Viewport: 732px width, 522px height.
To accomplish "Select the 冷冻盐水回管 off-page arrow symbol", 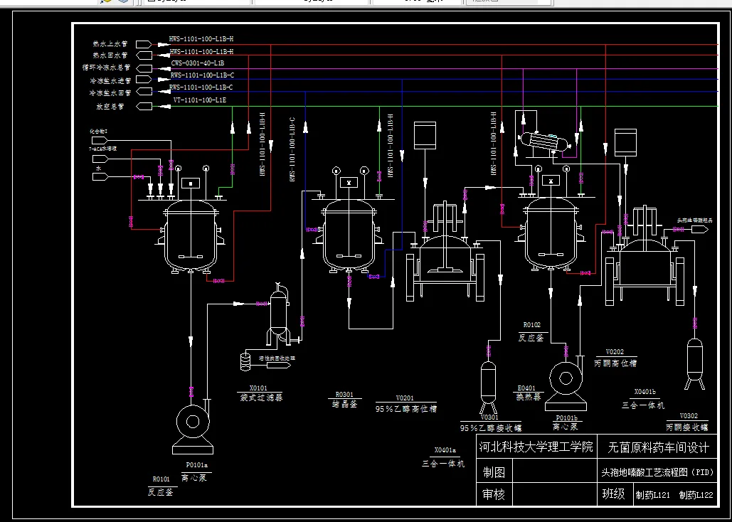I will point(144,92).
